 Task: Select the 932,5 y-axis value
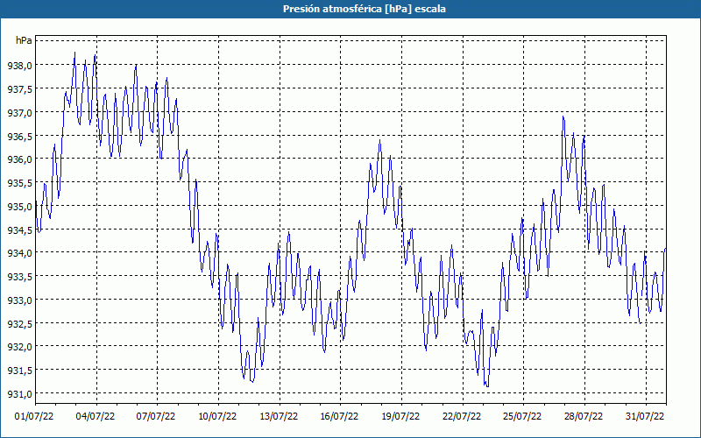(19, 323)
